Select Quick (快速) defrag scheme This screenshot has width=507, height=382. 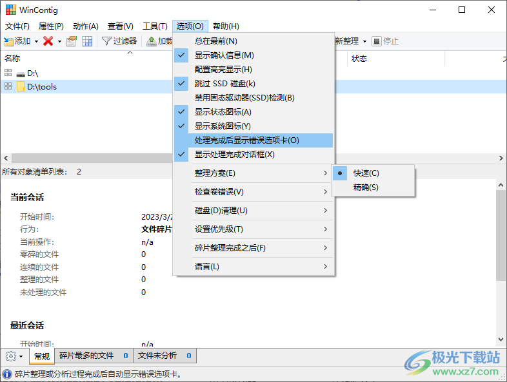(x=373, y=173)
